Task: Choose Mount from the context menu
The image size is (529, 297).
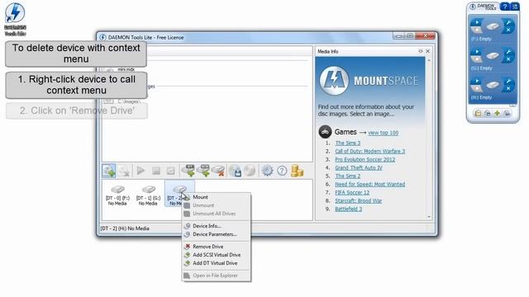Action: click(x=217, y=197)
